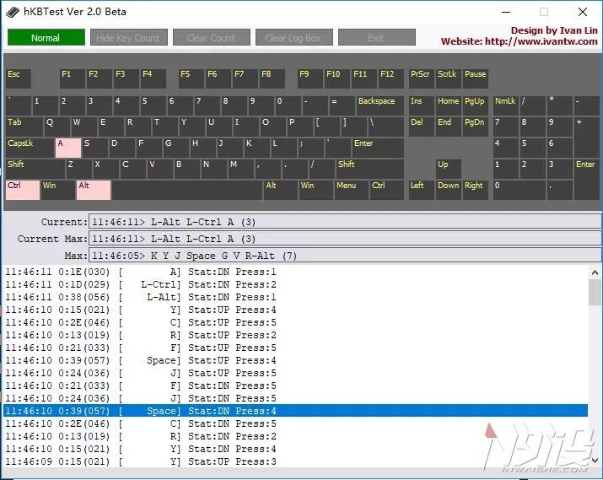Click the highlighted A key tile
Image resolution: width=603 pixels, height=480 pixels.
pos(68,148)
